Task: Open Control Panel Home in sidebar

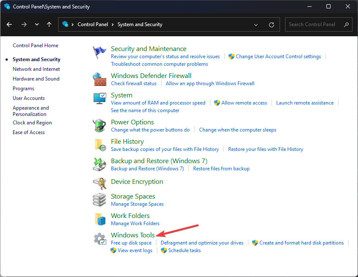Action: coord(35,46)
